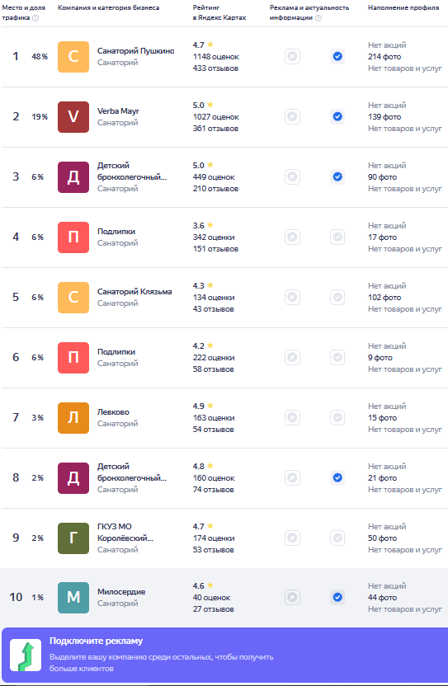Click the "Наполнение профиля" column header
The image size is (448, 686).
tap(403, 8)
